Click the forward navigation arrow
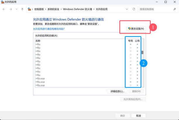 pos(10,9)
